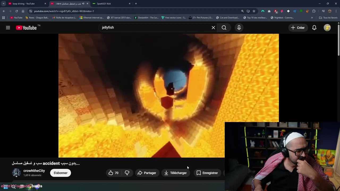Click the Télécharger download button

pos(176,173)
